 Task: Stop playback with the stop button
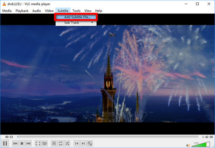pos(22,143)
